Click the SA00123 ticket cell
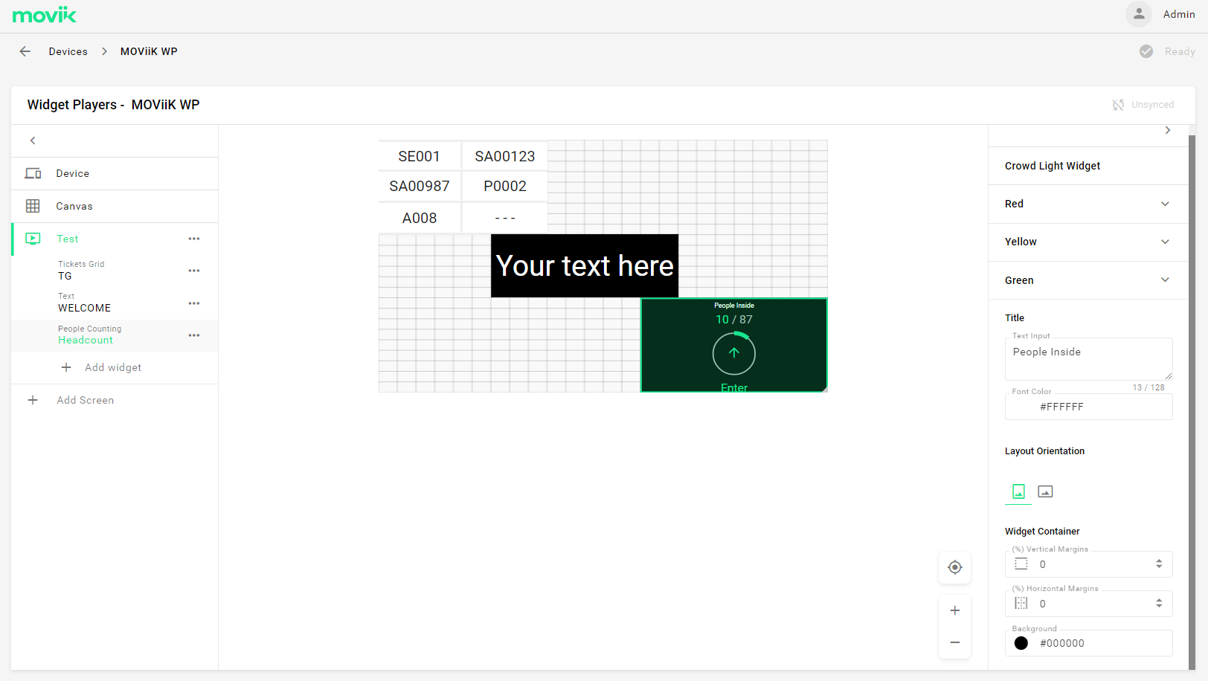Viewport: 1208px width, 681px height. pyautogui.click(x=505, y=156)
